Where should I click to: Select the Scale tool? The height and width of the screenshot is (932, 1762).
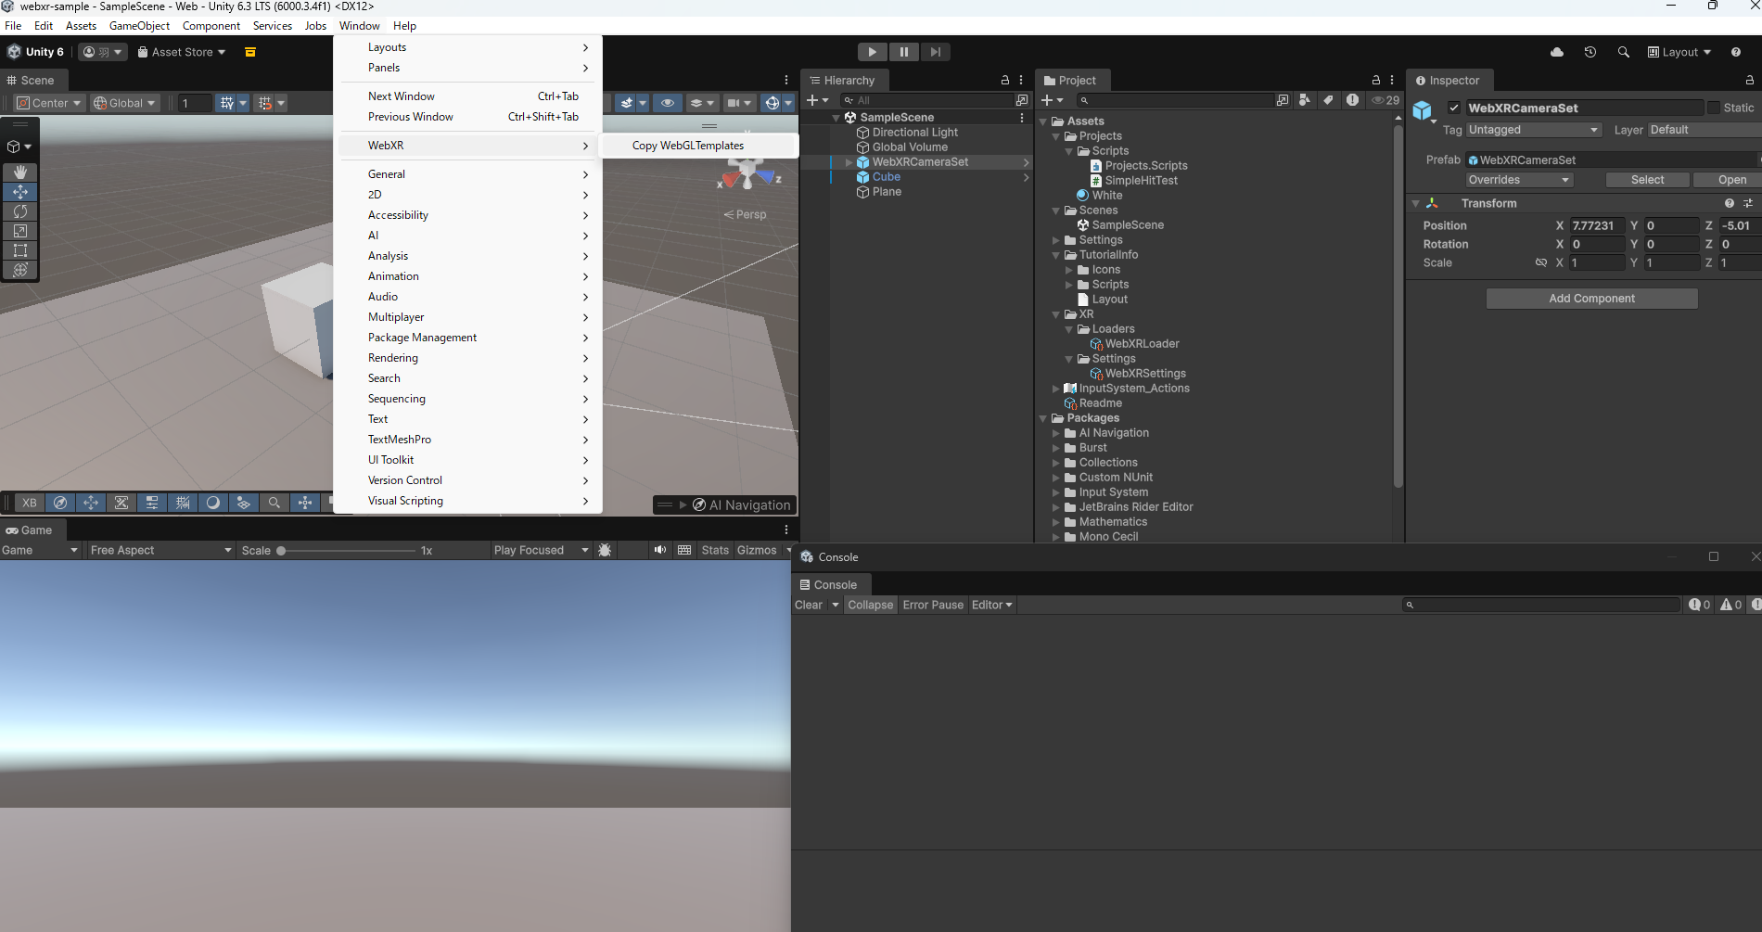tap(19, 231)
